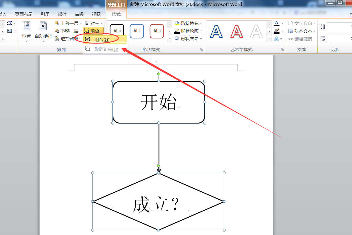352x235 pixels.
Task: Apply the white outline WordArt style A
Action: (256, 31)
